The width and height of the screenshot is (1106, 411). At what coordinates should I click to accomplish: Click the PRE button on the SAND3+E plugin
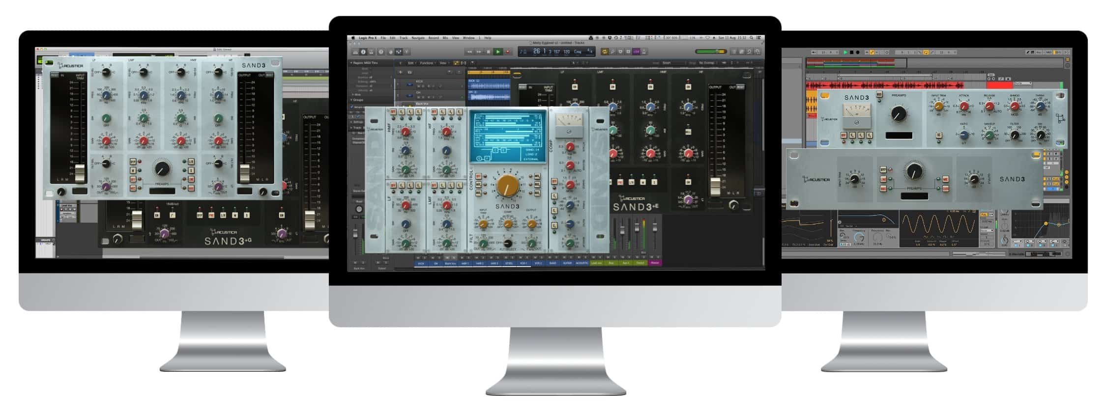pyautogui.click(x=621, y=182)
